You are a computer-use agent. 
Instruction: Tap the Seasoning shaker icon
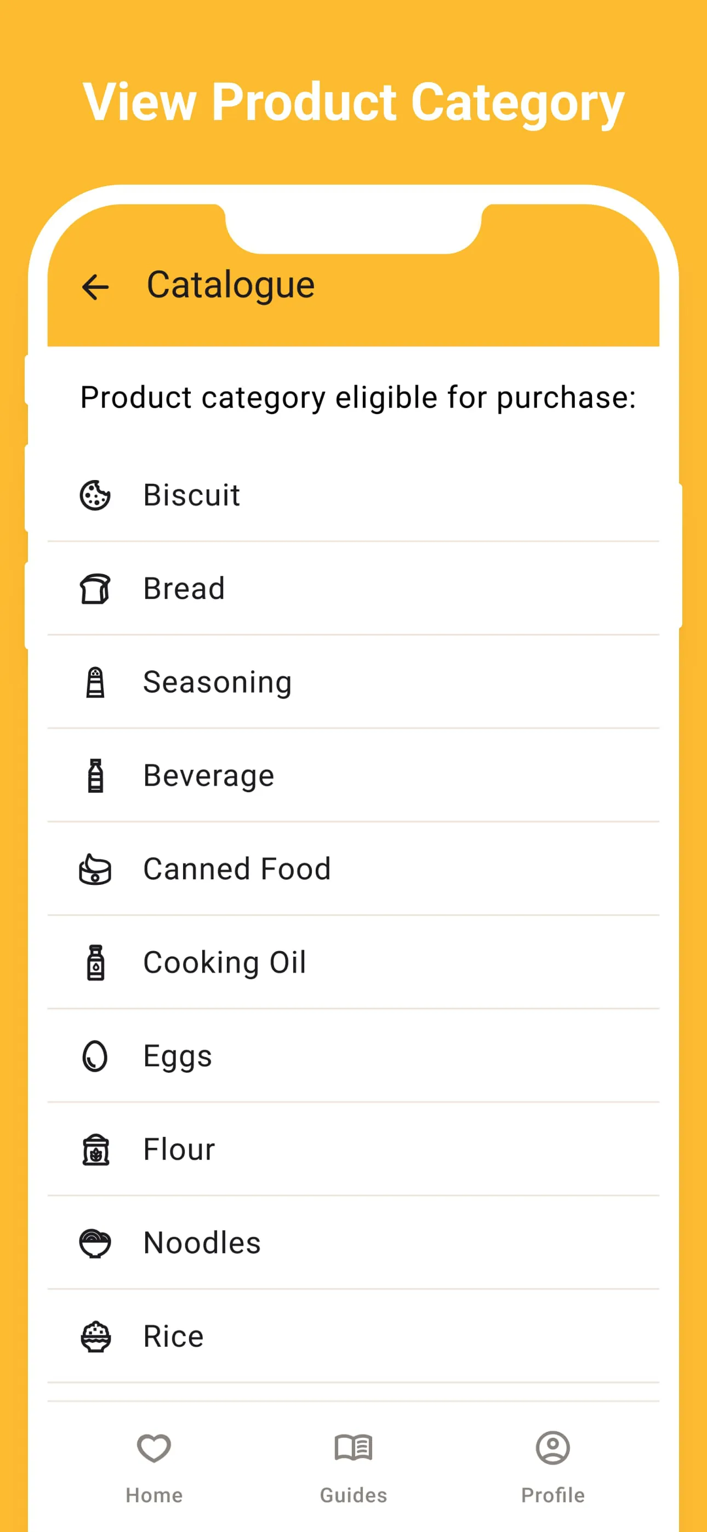95,682
